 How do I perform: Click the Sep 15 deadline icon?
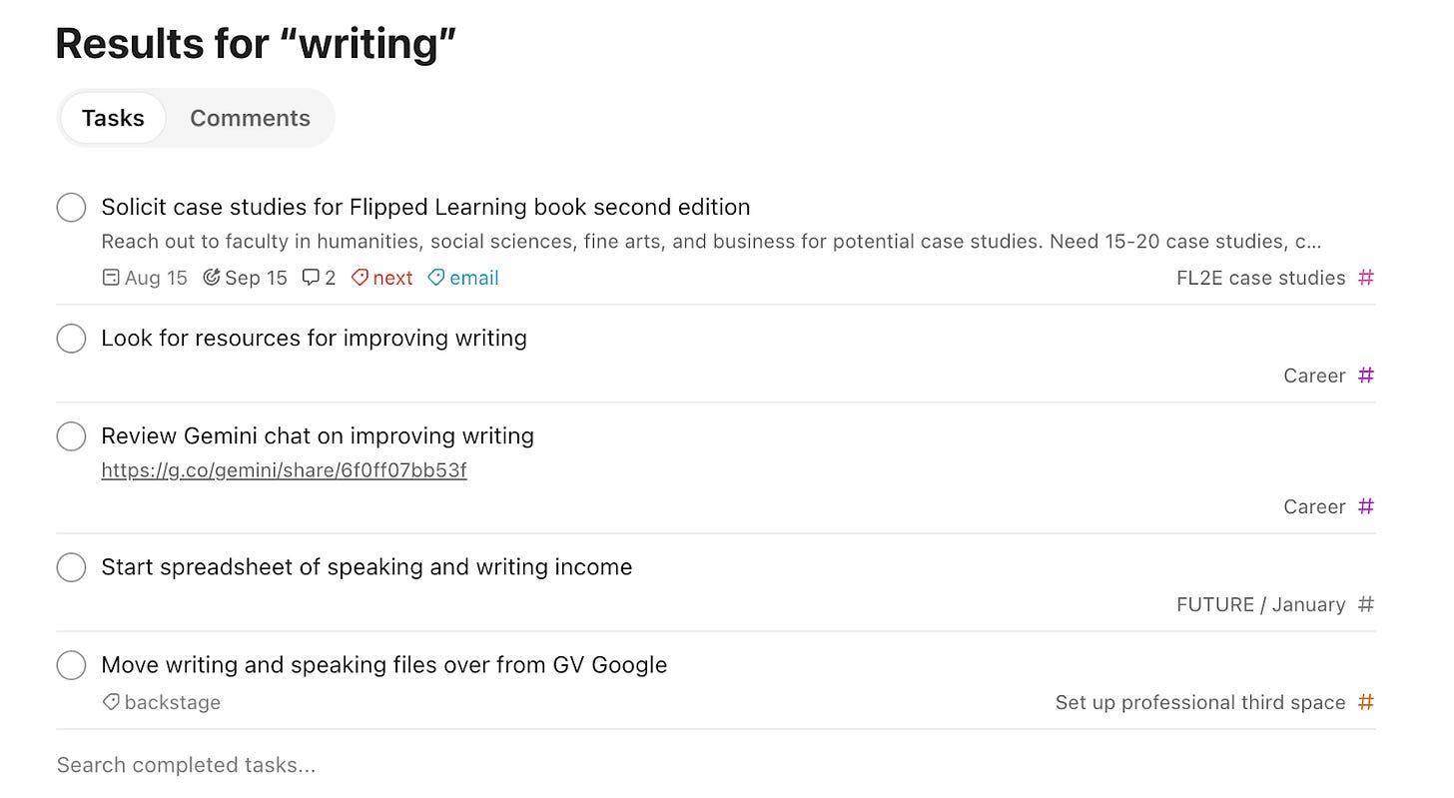[210, 278]
